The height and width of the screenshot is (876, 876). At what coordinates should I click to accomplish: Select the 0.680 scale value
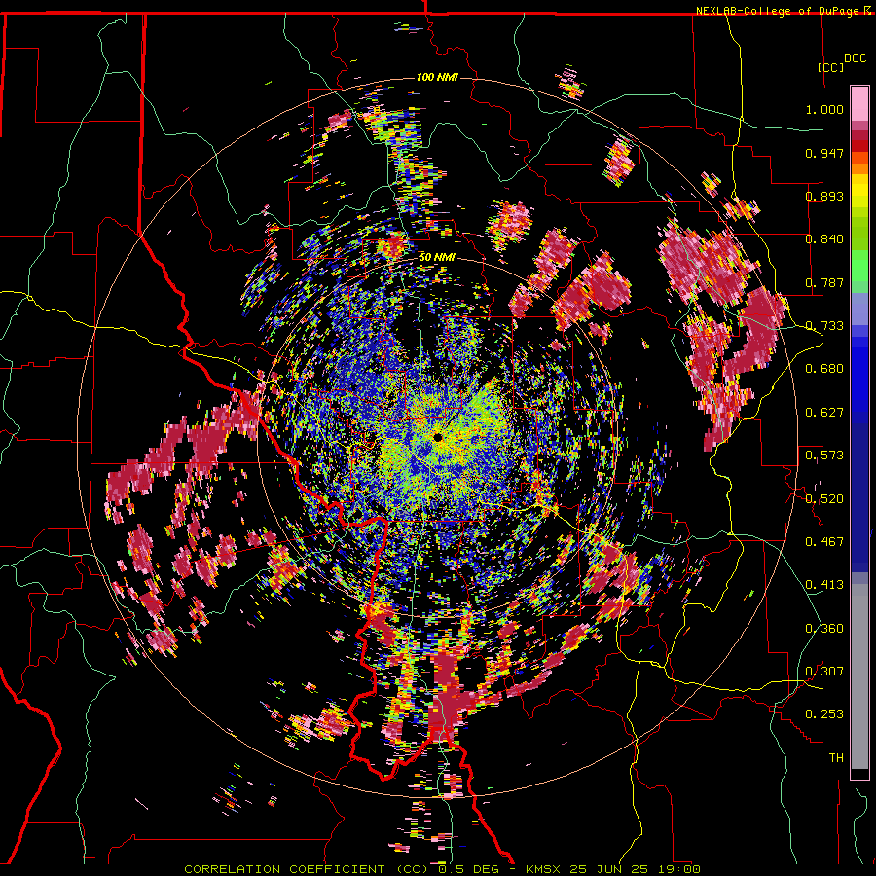824,369
